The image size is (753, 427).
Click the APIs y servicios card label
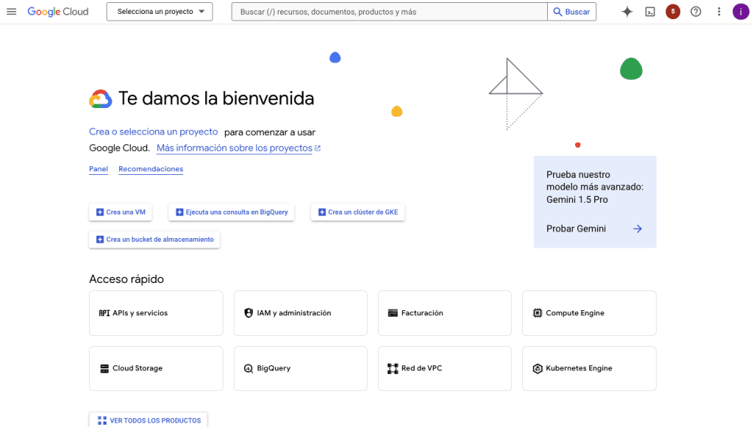[x=140, y=313]
